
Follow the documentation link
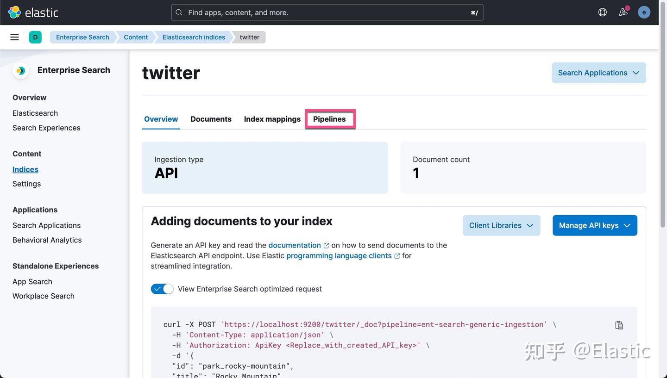(x=296, y=245)
